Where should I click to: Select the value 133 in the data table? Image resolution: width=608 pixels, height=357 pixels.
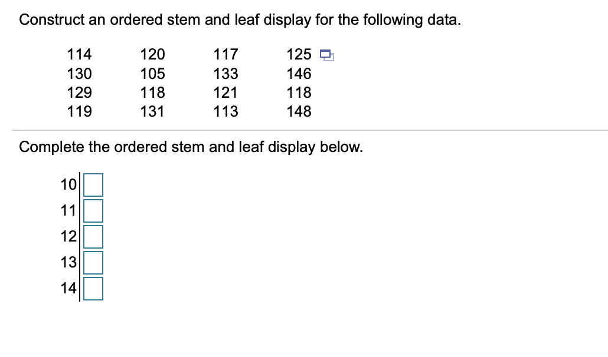click(226, 73)
